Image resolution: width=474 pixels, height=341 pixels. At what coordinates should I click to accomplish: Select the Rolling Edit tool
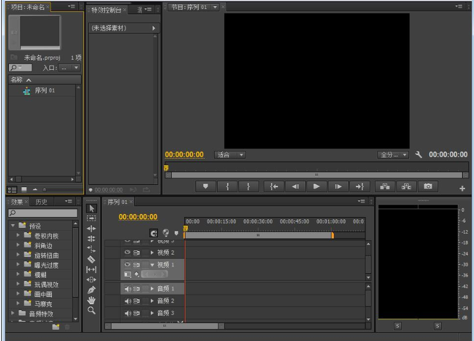point(92,239)
